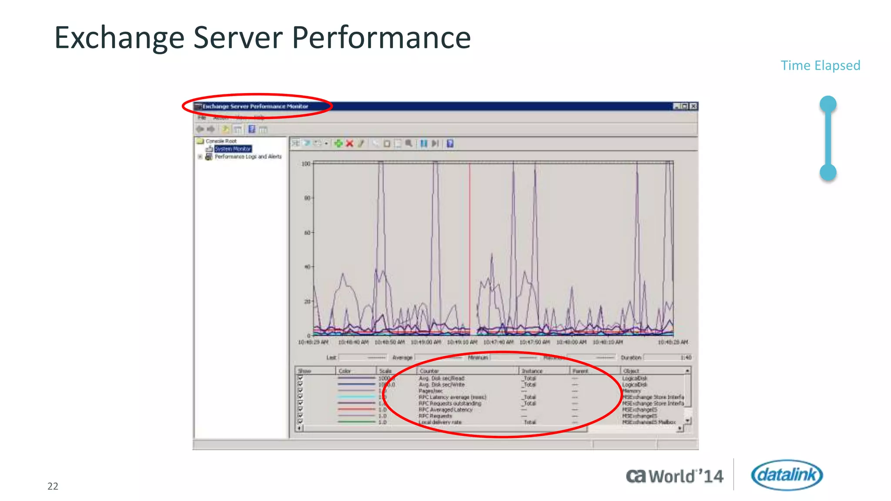The height and width of the screenshot is (501, 891).
Task: Click the Performance Logs and Alerts icon
Action: [209, 157]
